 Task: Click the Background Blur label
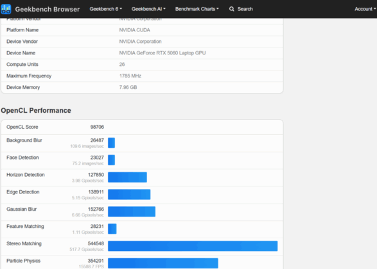[24, 140]
